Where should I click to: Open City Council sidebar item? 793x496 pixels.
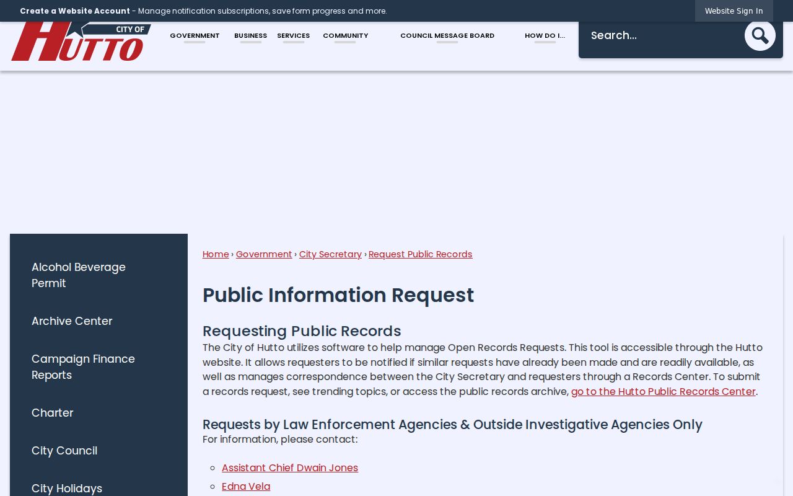point(99,451)
